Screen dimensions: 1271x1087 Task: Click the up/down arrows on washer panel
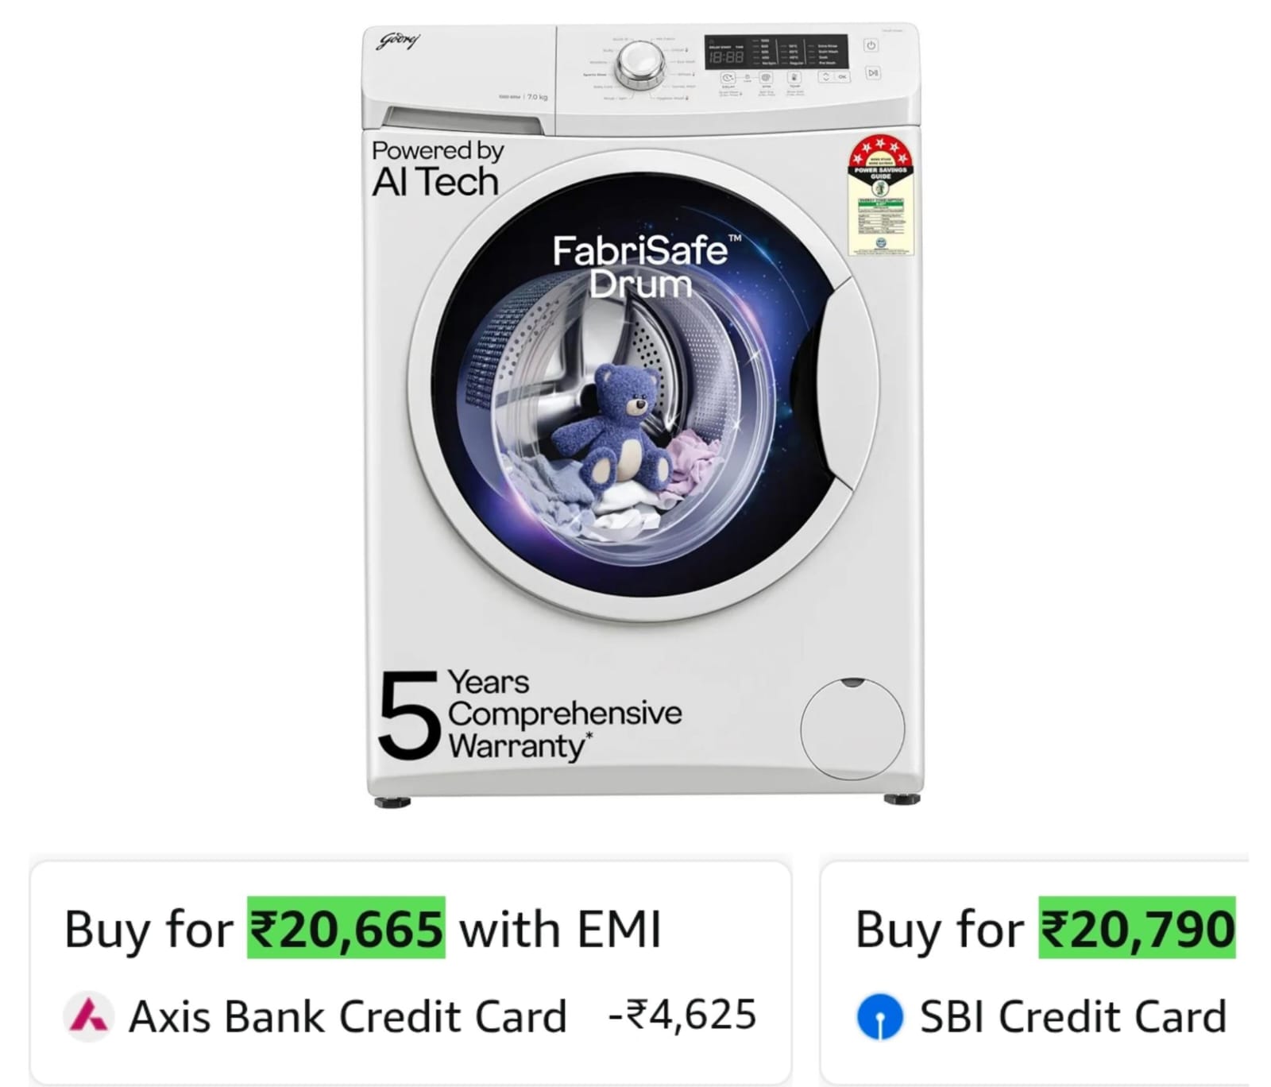[825, 77]
